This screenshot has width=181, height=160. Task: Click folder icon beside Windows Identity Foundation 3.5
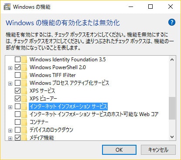(x=24, y=60)
